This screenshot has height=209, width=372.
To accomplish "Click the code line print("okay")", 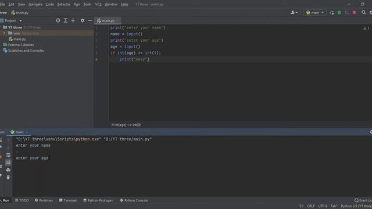I will click(134, 59).
